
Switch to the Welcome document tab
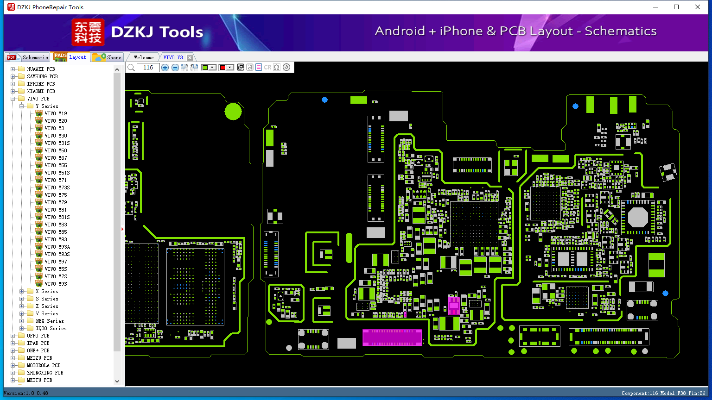click(x=144, y=57)
